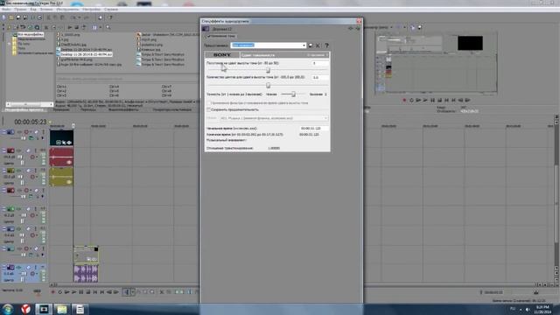
Task: Click the save preset icon in the dialog
Action: pos(311,45)
